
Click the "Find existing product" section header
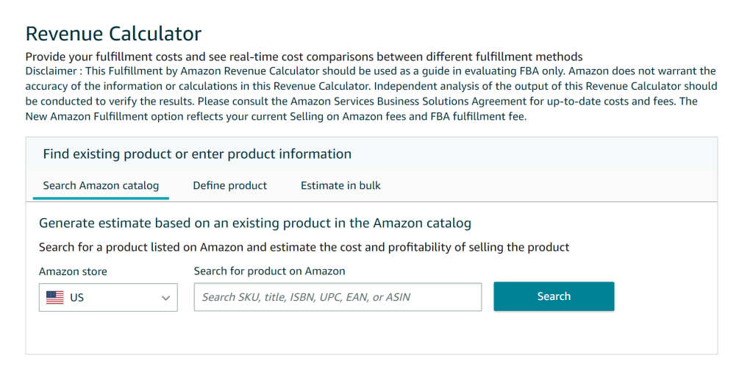coord(197,154)
